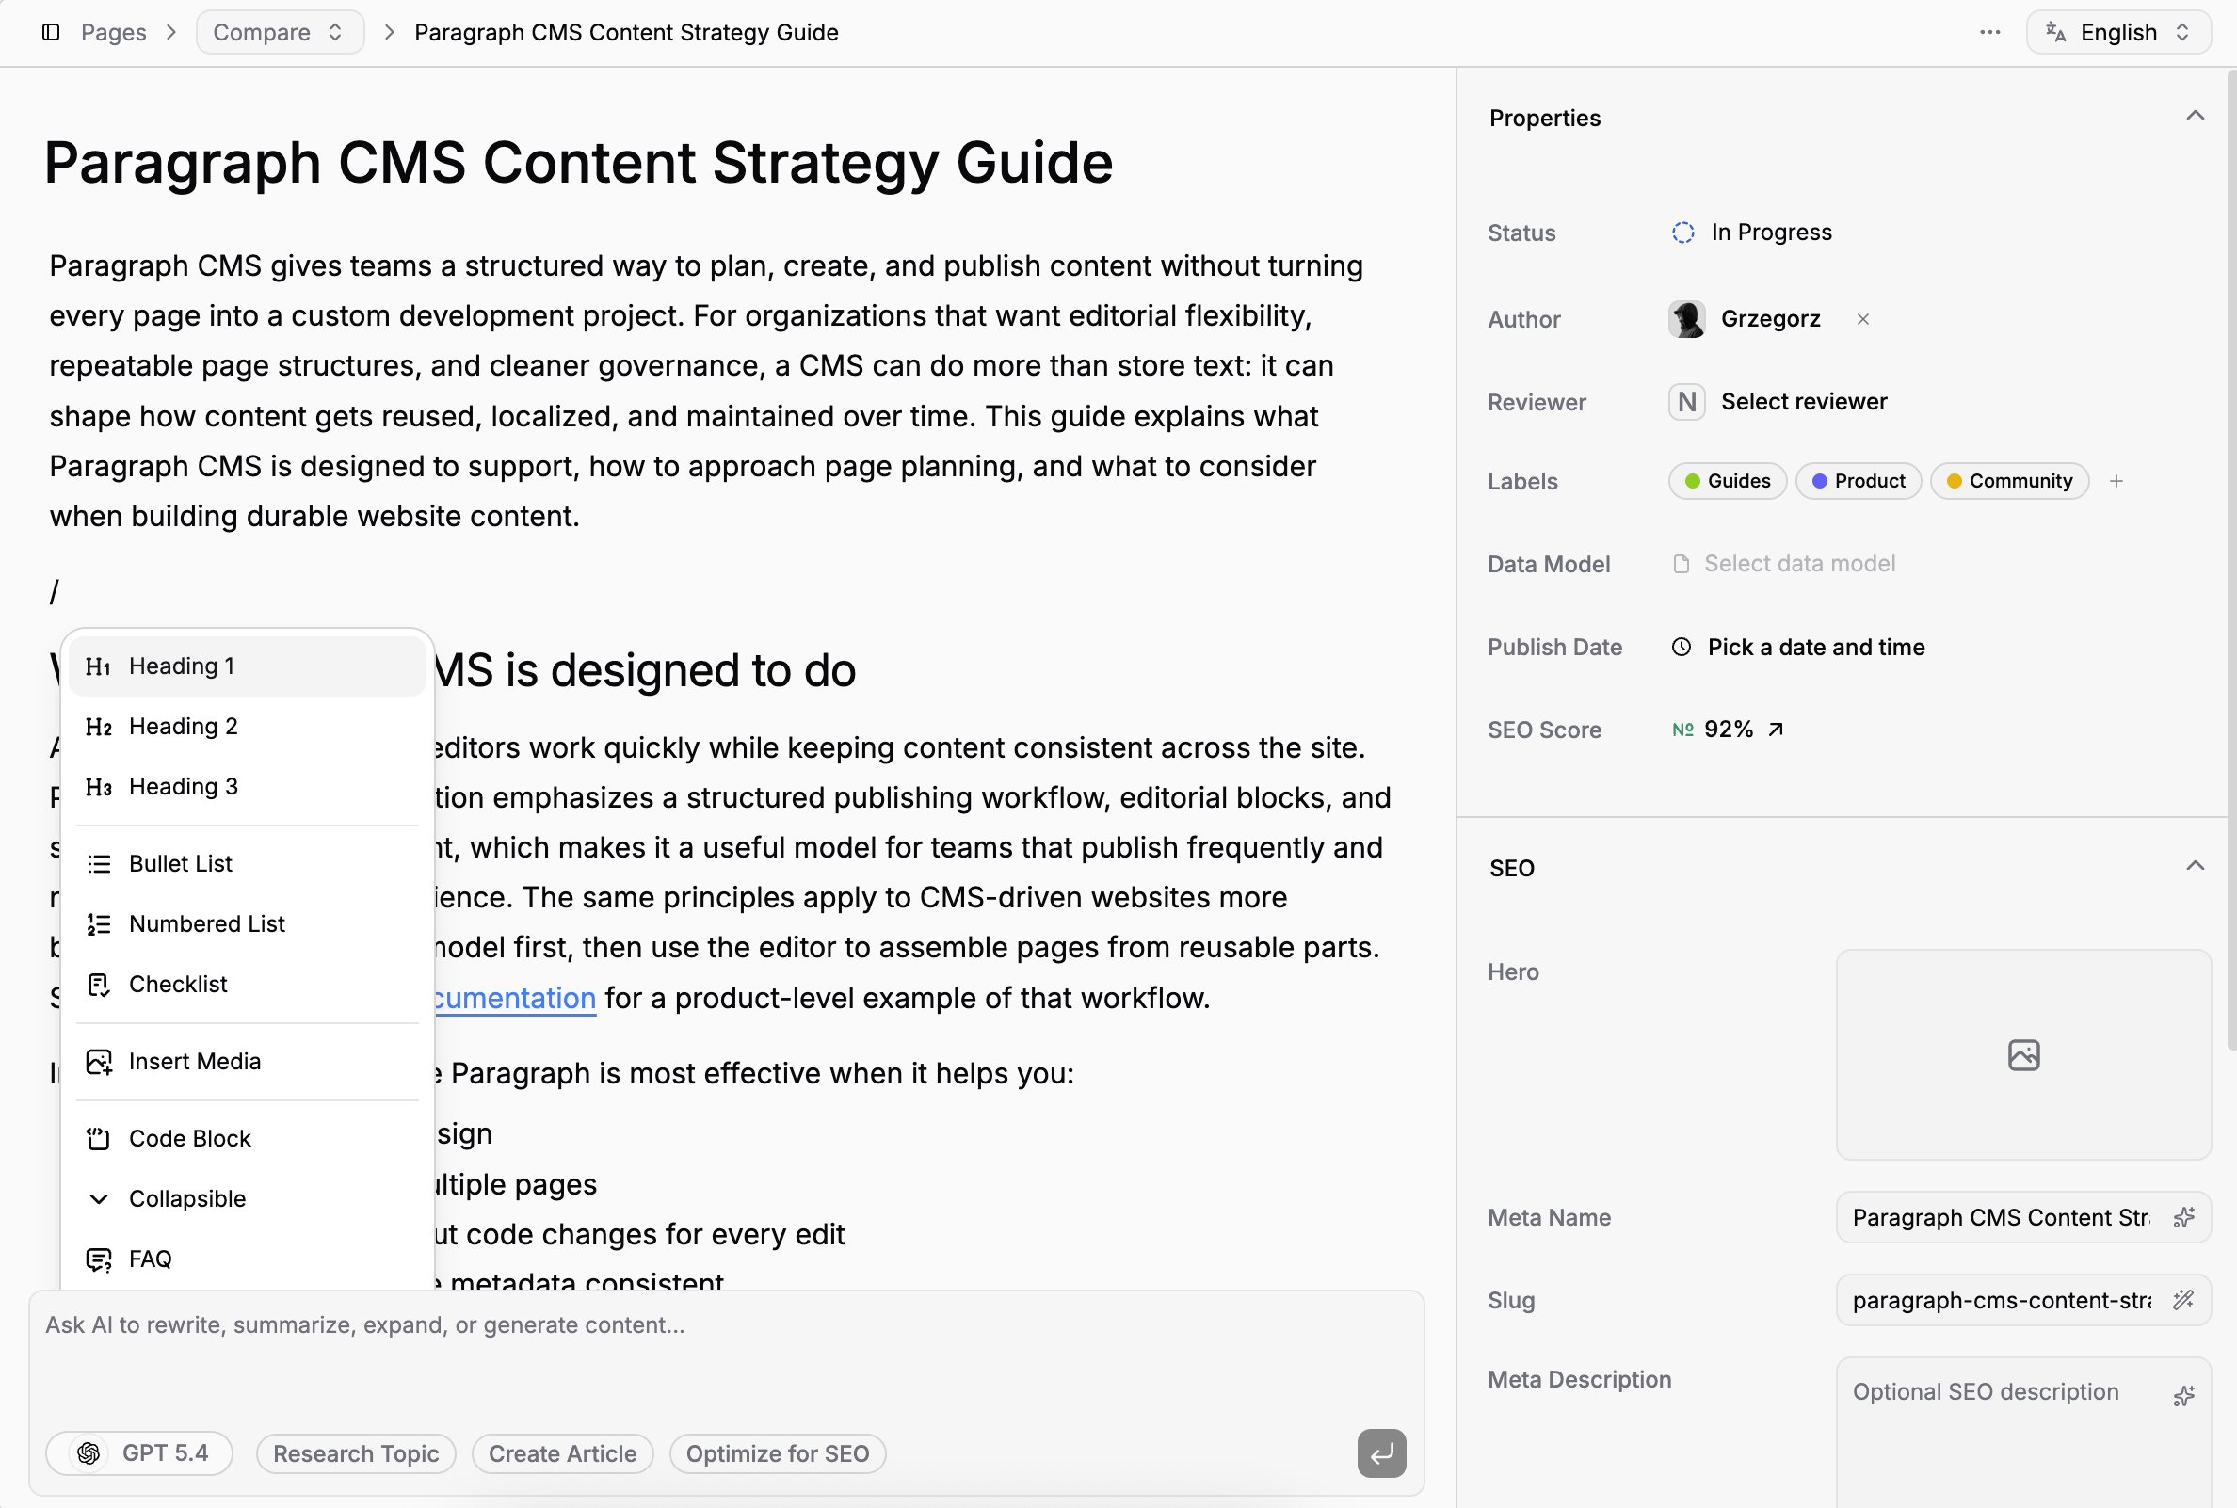Go to Pages in breadcrumb
The height and width of the screenshot is (1508, 2237).
pos(114,32)
